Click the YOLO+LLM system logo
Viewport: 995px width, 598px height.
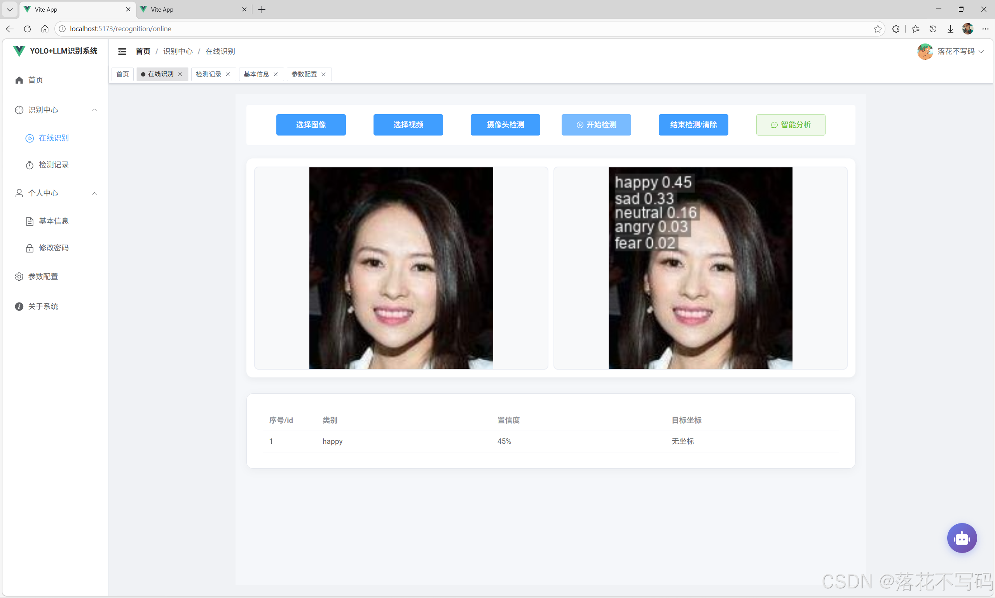(18, 51)
